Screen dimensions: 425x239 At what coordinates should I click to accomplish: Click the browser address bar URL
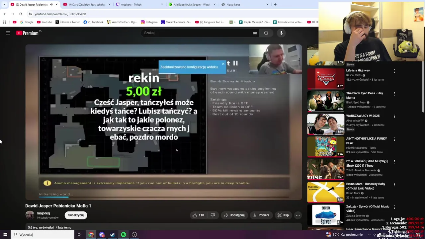(x=60, y=14)
